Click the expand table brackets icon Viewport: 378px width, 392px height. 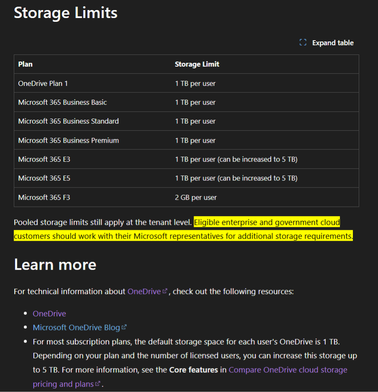point(303,42)
